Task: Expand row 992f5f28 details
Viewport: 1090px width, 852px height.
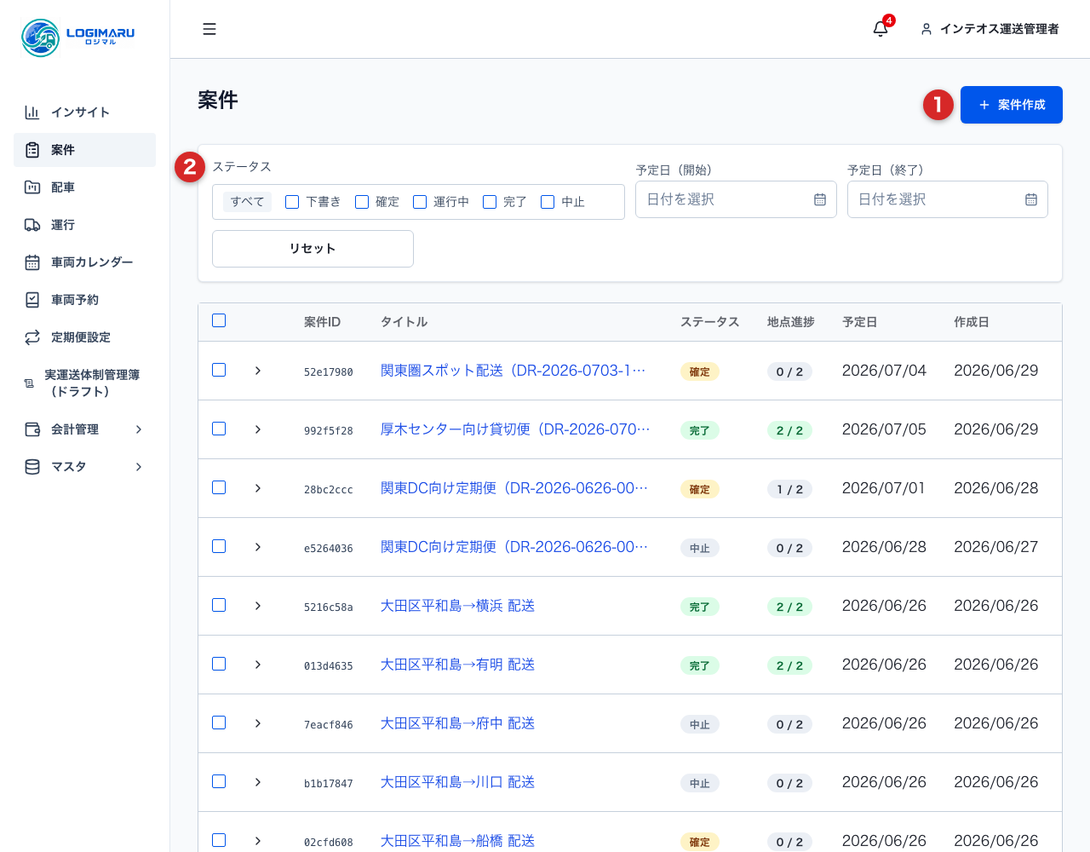Action: 258,429
